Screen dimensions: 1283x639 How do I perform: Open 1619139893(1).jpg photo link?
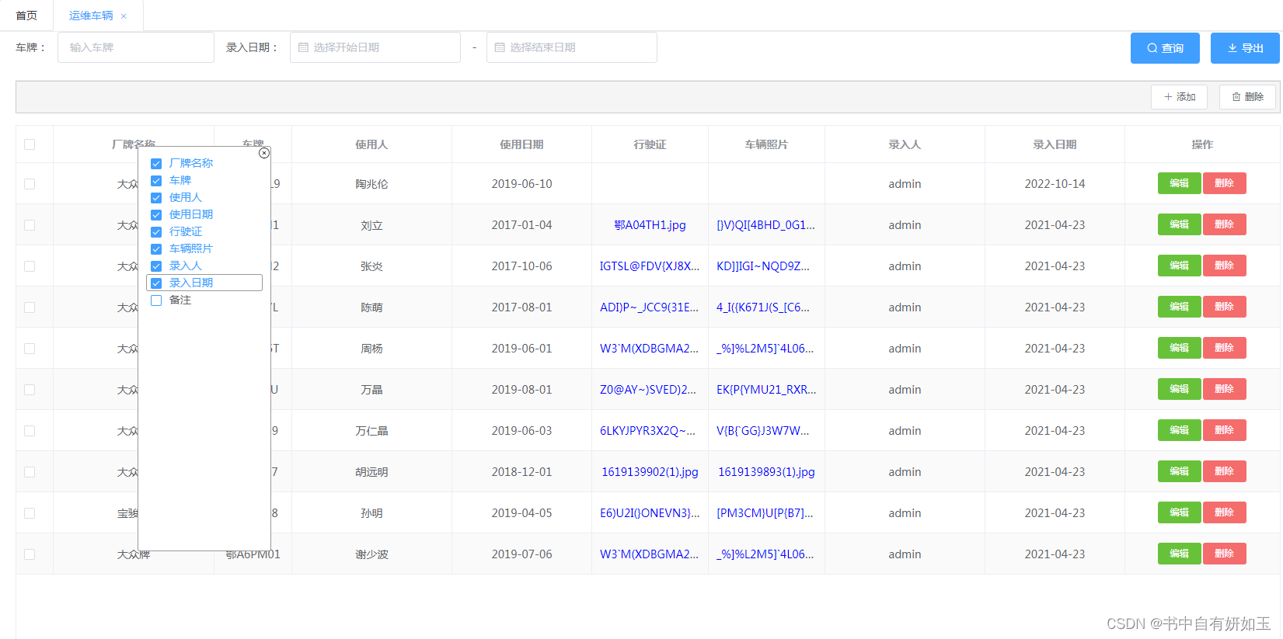pyautogui.click(x=766, y=472)
